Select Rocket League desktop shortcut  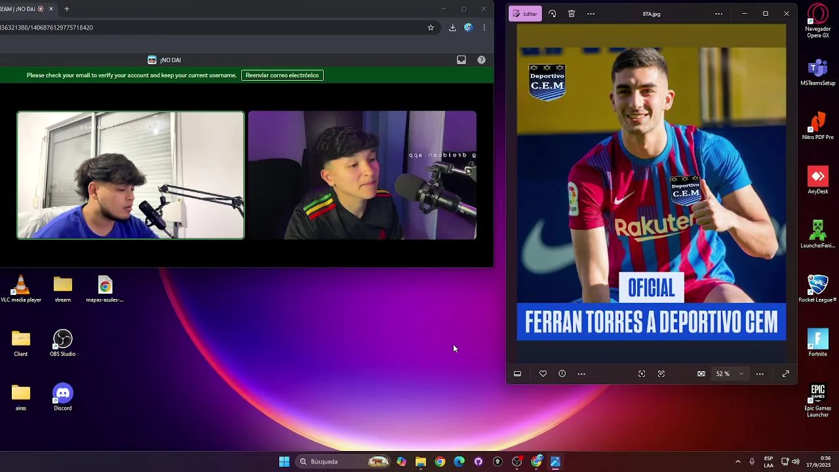817,288
